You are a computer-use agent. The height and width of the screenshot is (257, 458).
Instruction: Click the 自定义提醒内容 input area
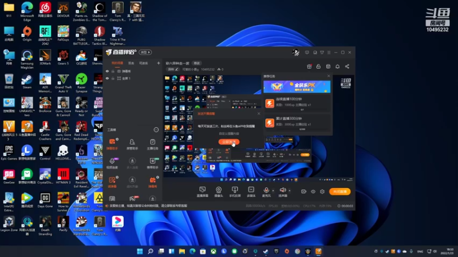[x=229, y=134]
